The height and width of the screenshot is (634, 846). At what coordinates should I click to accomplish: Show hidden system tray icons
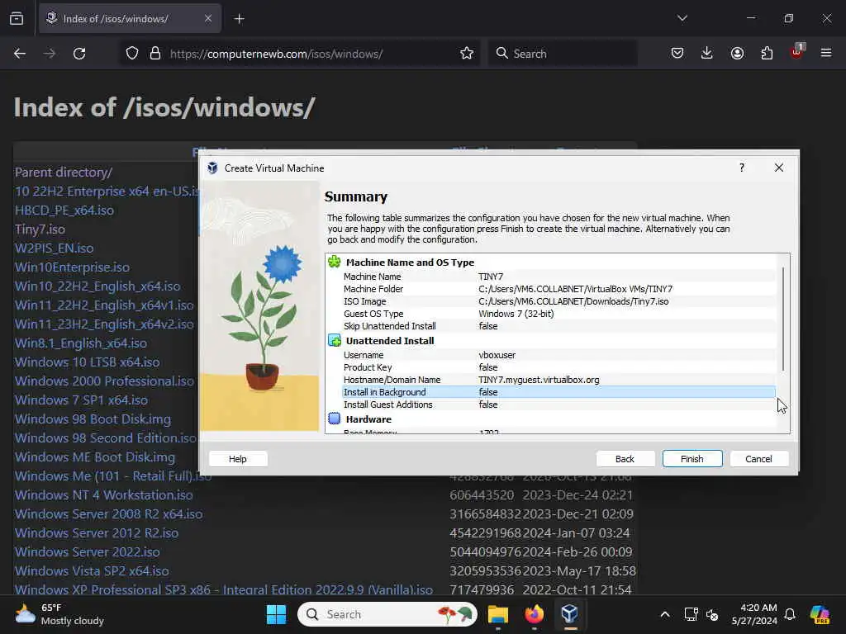click(x=665, y=614)
